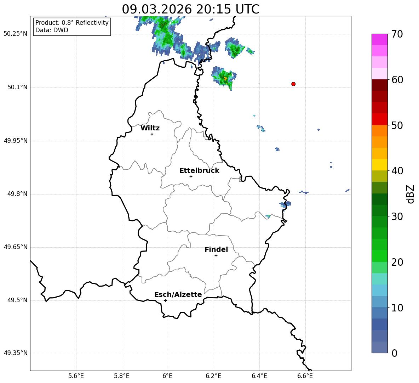Click the Ettelbruck station label
Image resolution: width=419 pixels, height=383 pixels.
point(199,171)
